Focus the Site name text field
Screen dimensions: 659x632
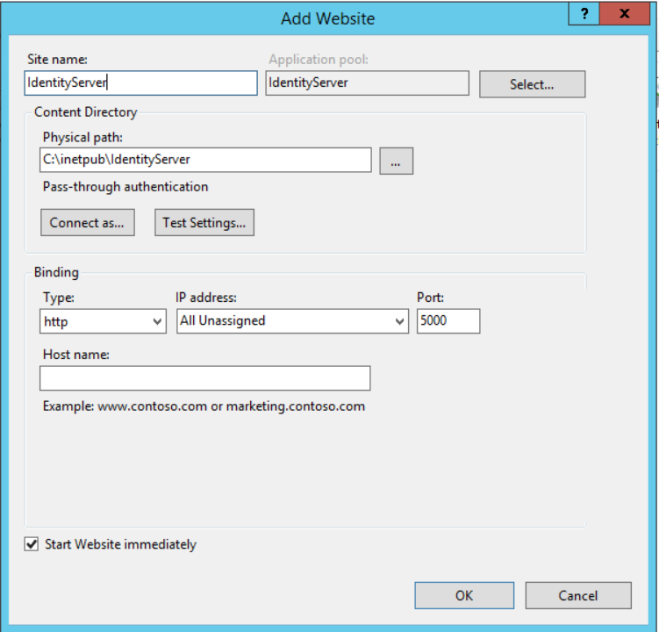click(140, 83)
